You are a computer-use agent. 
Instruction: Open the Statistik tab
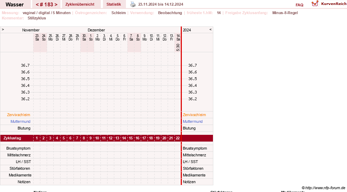[114, 4]
